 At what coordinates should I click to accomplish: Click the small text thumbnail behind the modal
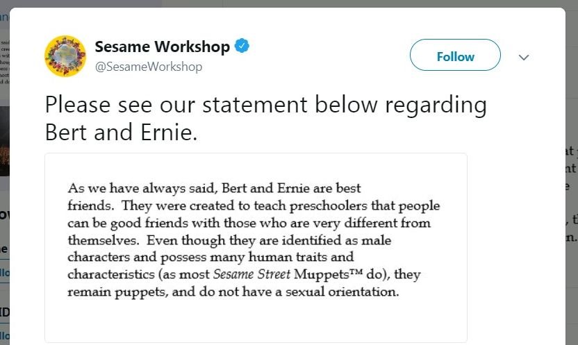click(5, 62)
